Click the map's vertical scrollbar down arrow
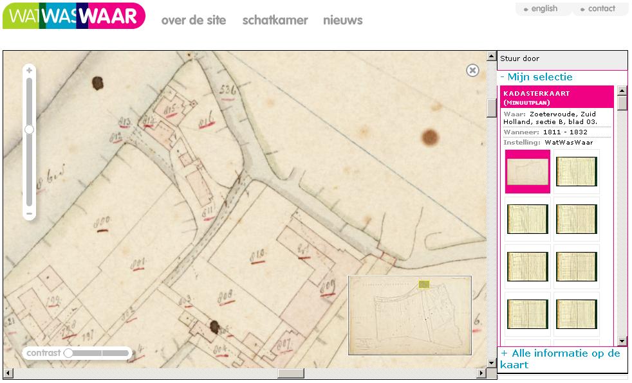Viewport: 632px width, 383px height. tap(491, 363)
